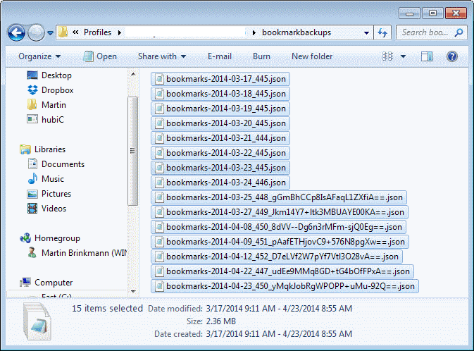Select file bookmarks-2014-03-22_445.json

pyautogui.click(x=220, y=153)
